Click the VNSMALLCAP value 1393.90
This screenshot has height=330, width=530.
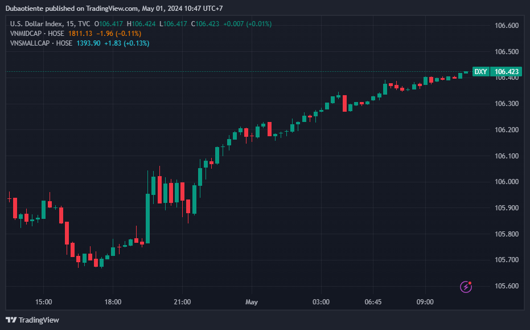[x=88, y=43]
